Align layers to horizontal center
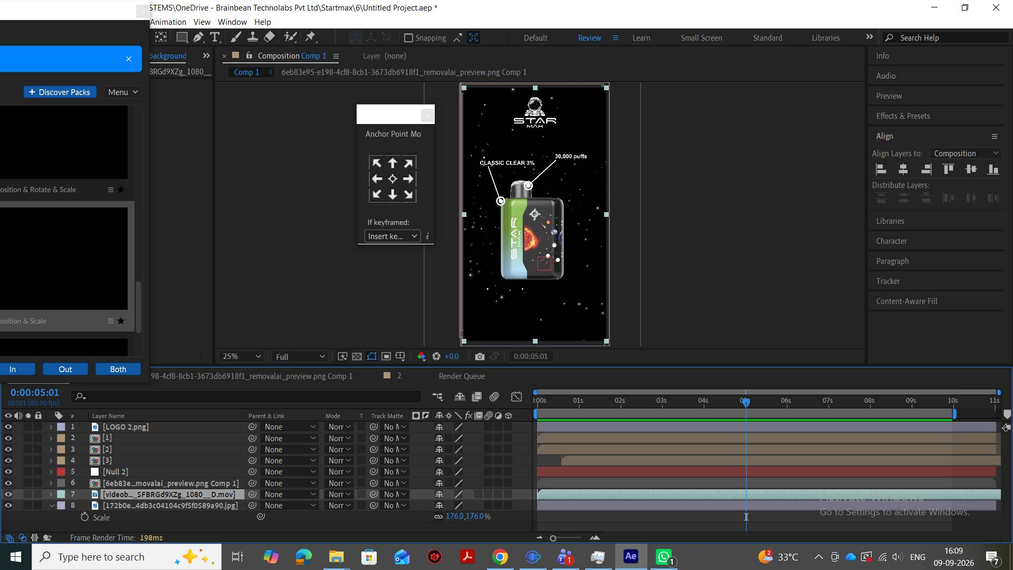Screen dimensions: 1013x570 click(903, 169)
